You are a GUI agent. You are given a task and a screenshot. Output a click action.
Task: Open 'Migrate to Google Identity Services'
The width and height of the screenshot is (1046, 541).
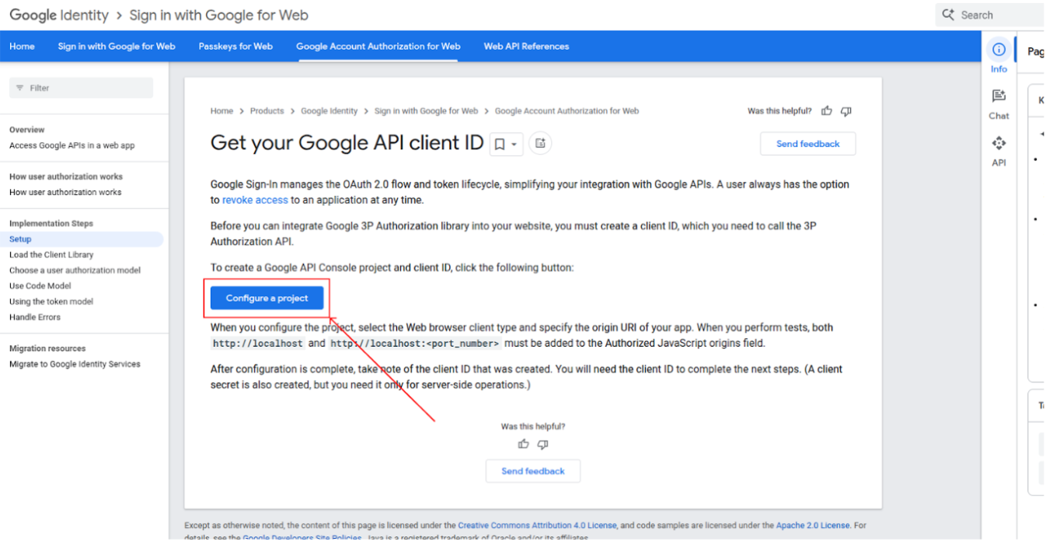pyautogui.click(x=75, y=364)
